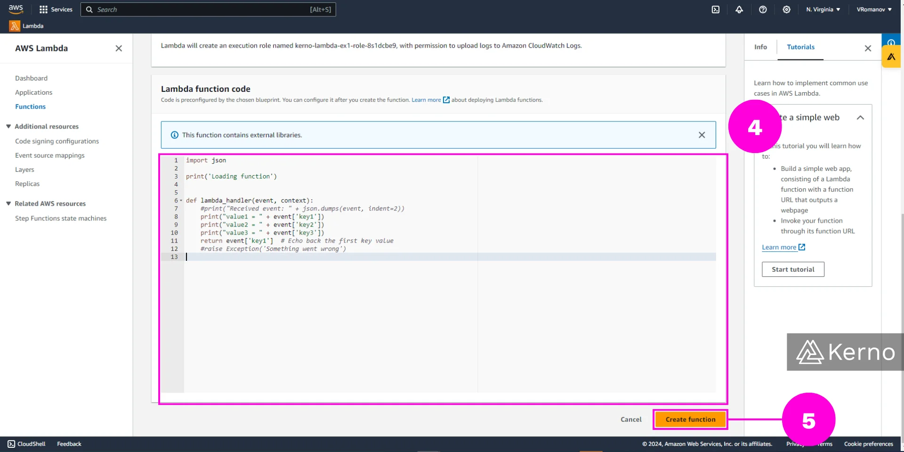This screenshot has width=904, height=452.
Task: Click the AWS logo home icon
Action: point(16,9)
